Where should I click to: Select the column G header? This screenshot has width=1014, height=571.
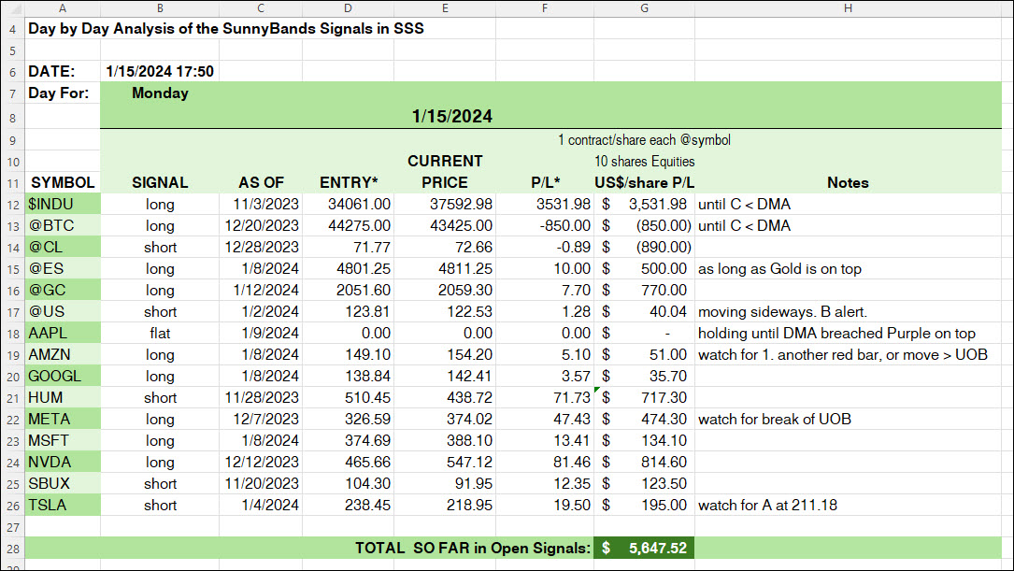pos(644,8)
